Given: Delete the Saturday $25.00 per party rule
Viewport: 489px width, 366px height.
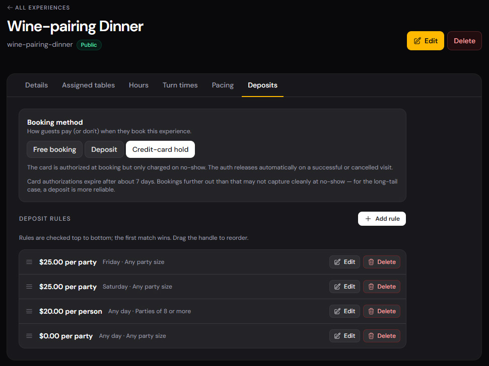Looking at the screenshot, I should click(382, 287).
